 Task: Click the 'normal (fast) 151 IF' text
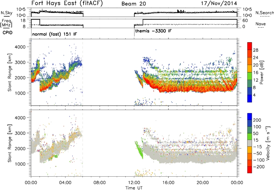tap(54, 34)
